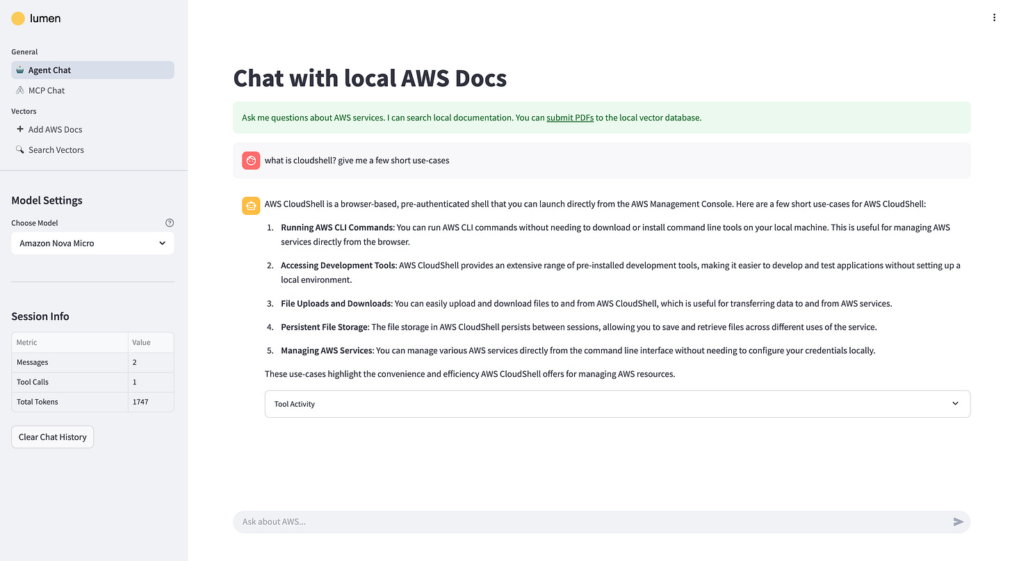1012x561 pixels.
Task: Click the Vectors section label
Action: click(x=24, y=111)
